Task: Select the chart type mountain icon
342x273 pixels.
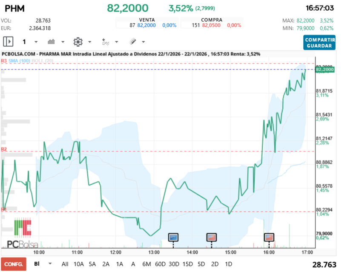Action: point(51,42)
